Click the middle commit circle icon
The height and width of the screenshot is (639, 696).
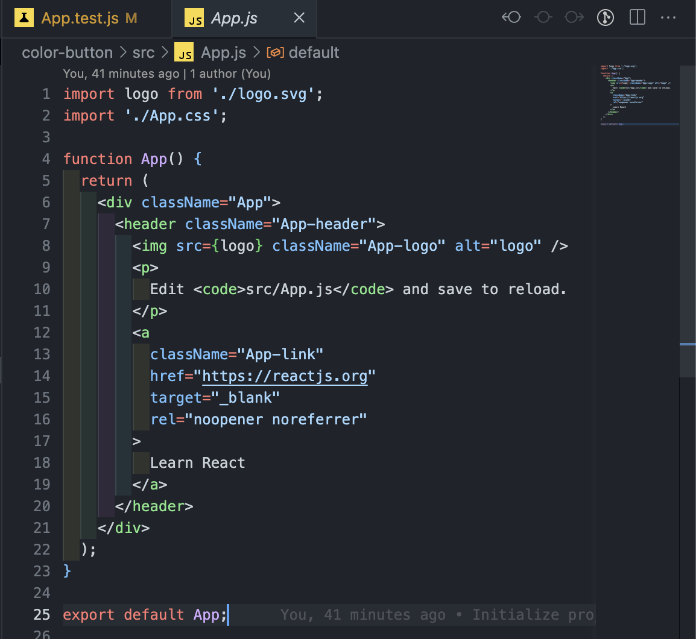pyautogui.click(x=543, y=17)
